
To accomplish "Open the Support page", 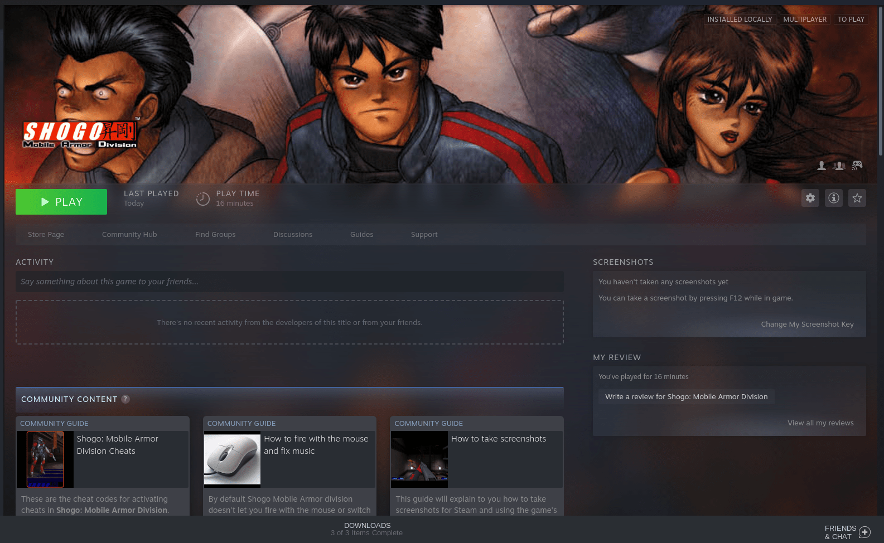I will coord(424,235).
